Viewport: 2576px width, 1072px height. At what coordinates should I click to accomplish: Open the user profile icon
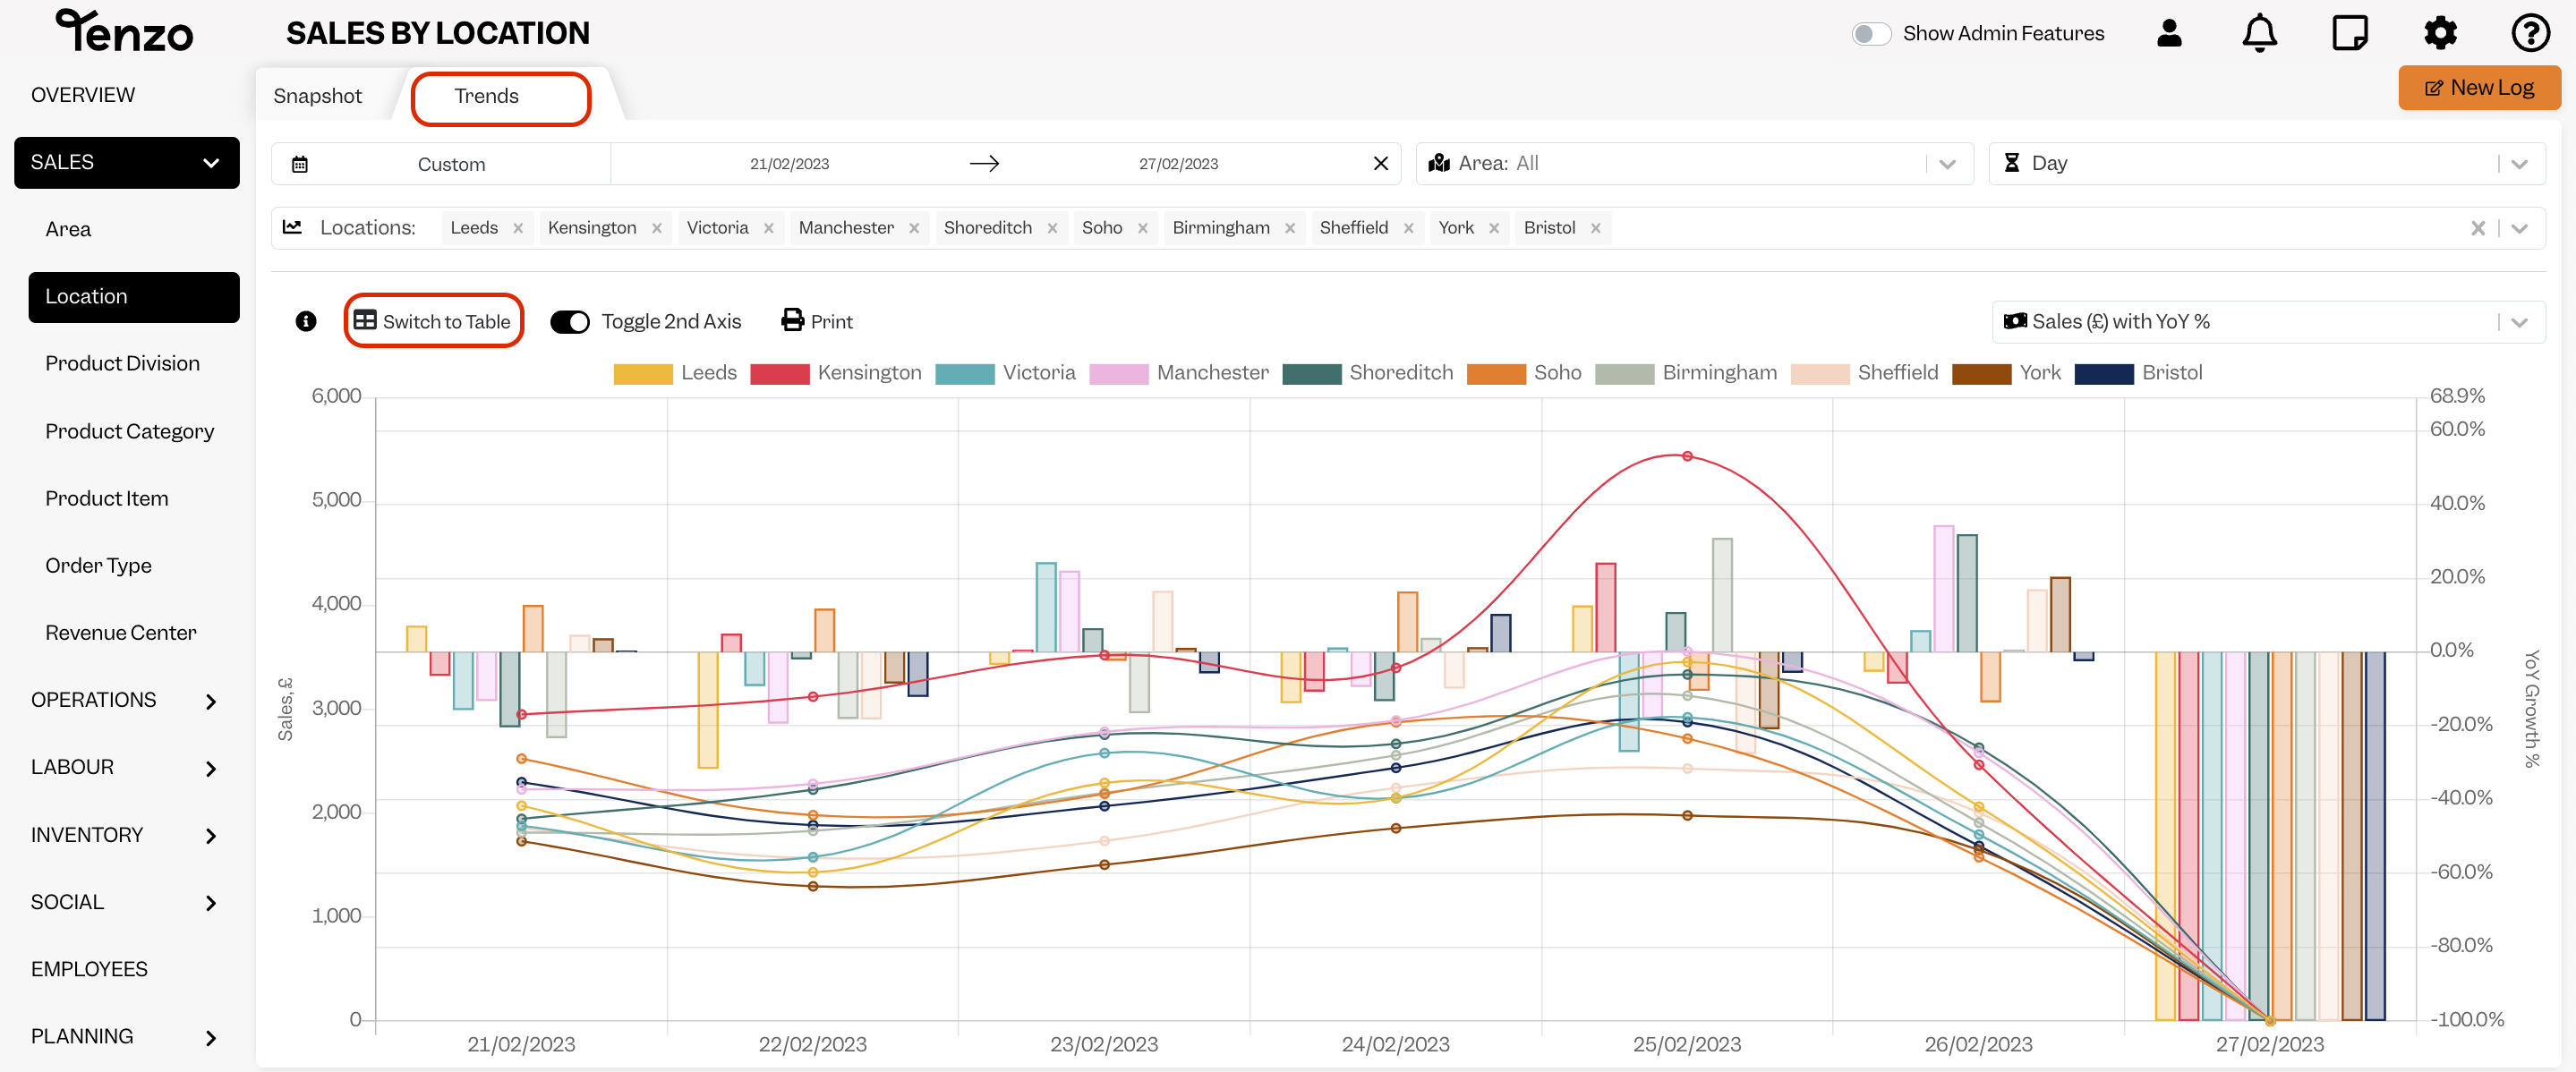coord(2169,33)
